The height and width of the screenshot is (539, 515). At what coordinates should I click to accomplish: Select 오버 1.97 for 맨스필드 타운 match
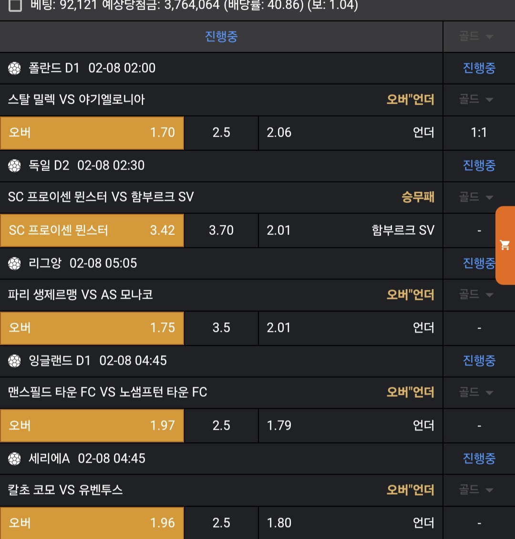[x=92, y=425]
